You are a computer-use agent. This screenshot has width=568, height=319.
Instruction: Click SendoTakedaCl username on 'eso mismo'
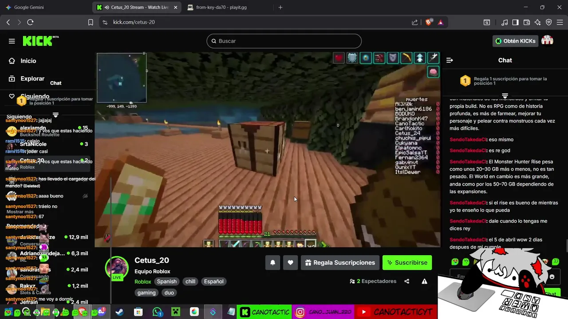(468, 140)
